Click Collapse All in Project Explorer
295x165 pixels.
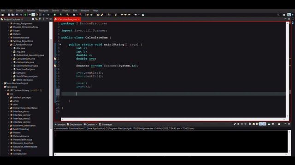(x=33, y=19)
